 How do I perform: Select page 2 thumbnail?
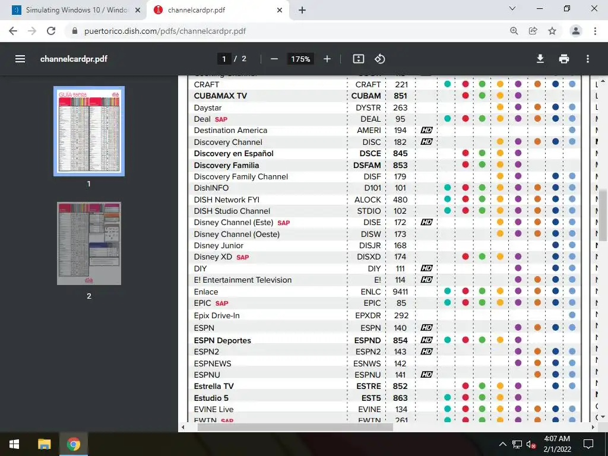[89, 243]
